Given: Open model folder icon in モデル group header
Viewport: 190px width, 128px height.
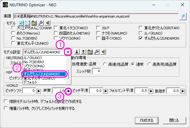Looking at the screenshot, I should [34, 23].
